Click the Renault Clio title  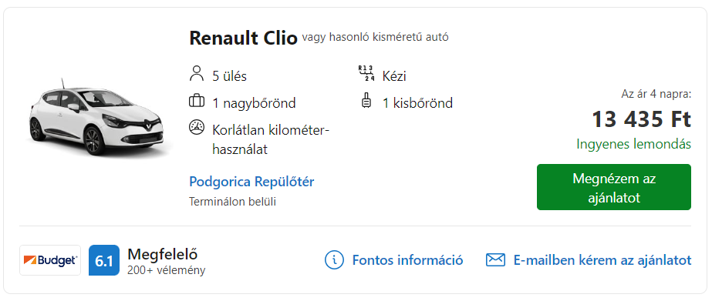(x=244, y=38)
